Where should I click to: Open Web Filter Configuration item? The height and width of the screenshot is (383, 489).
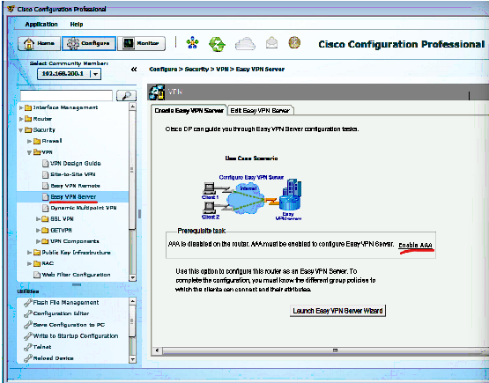72,275
